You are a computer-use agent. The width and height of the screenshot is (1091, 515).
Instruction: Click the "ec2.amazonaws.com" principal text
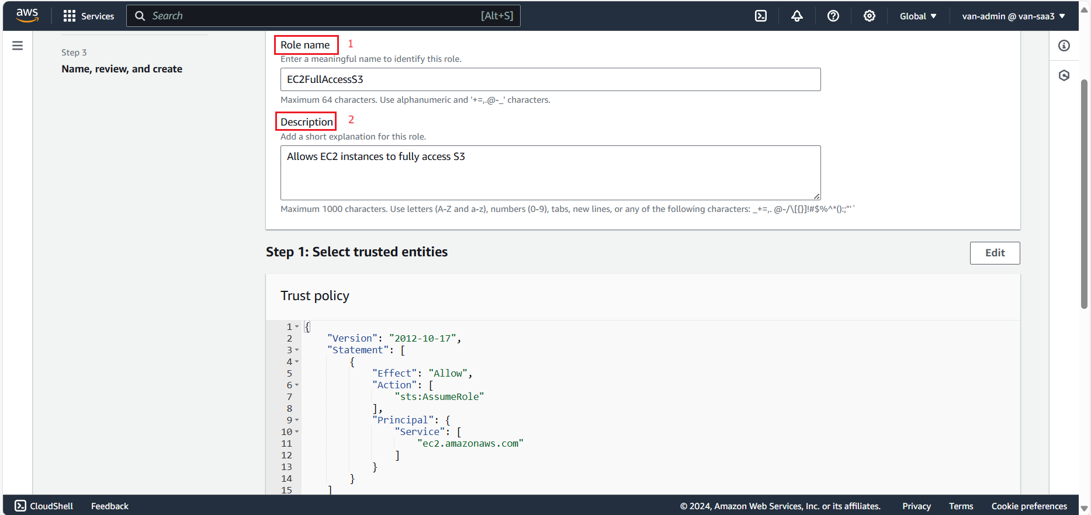[x=470, y=443]
